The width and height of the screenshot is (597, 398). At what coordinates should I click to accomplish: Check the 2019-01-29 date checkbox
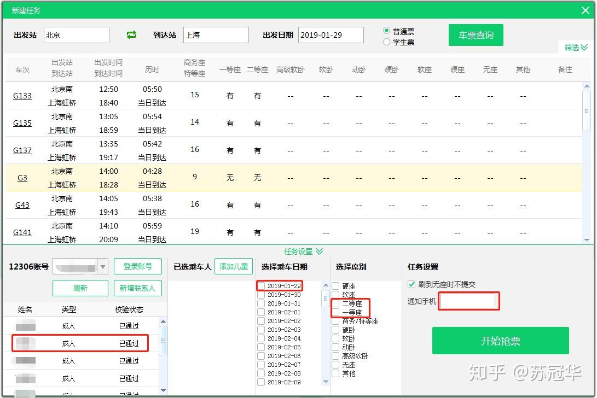pyautogui.click(x=261, y=286)
